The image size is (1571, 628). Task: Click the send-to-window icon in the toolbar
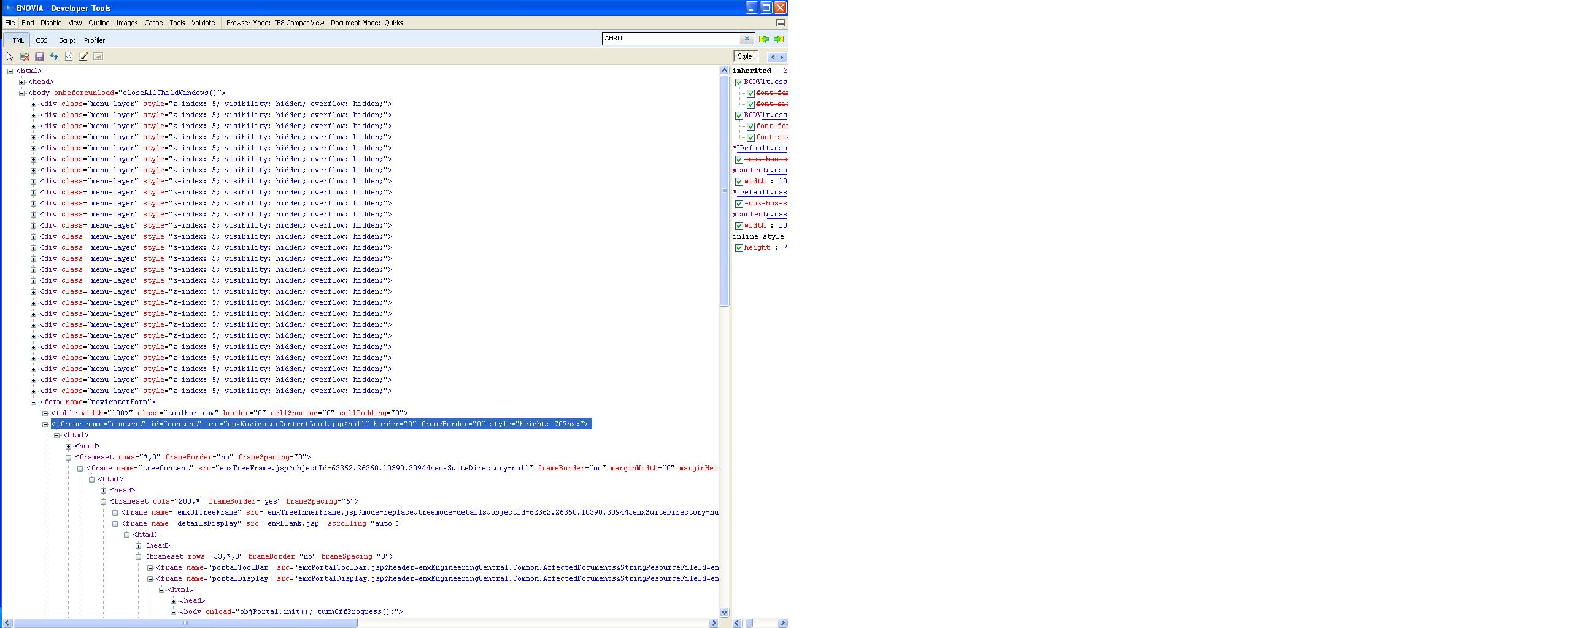tap(98, 56)
